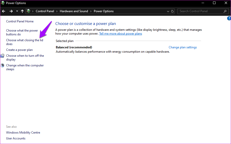231x144 pixels.
Task: Open address bar history dropdown
Action: click(x=168, y=11)
